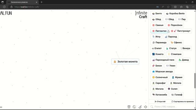Click the trash can reset icon

pos(129,107)
